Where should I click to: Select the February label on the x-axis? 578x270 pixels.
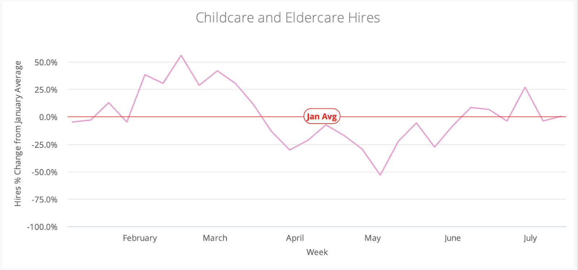click(x=140, y=238)
